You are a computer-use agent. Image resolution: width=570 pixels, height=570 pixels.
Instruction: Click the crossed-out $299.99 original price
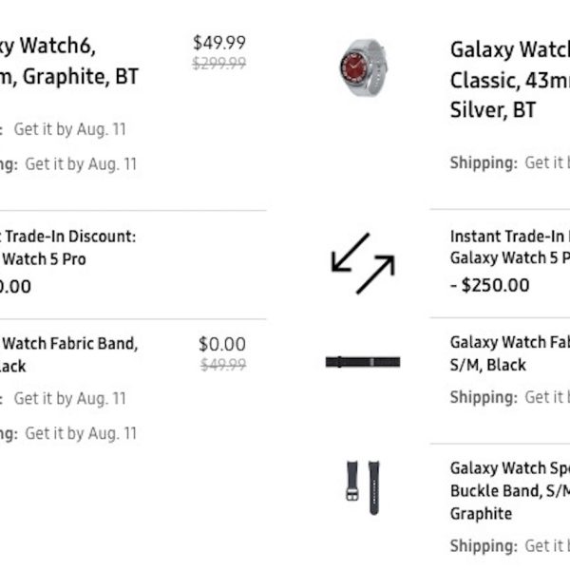pyautogui.click(x=218, y=64)
